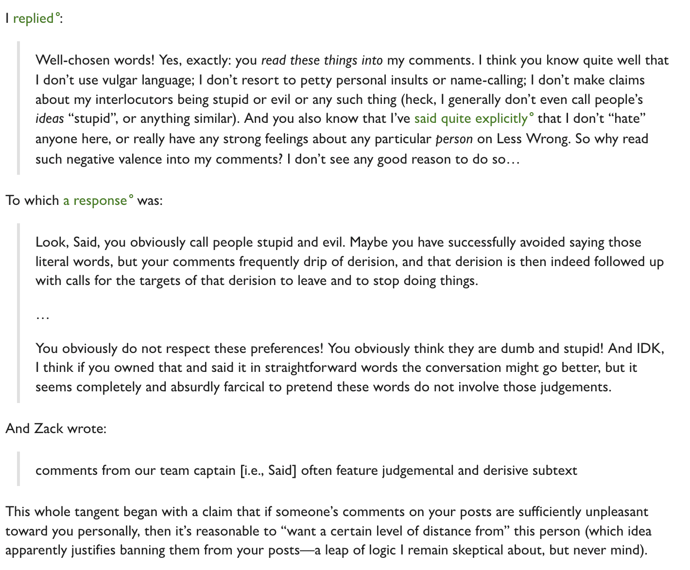
Task: Open the "said quite explicitly" link
Action: tap(470, 119)
